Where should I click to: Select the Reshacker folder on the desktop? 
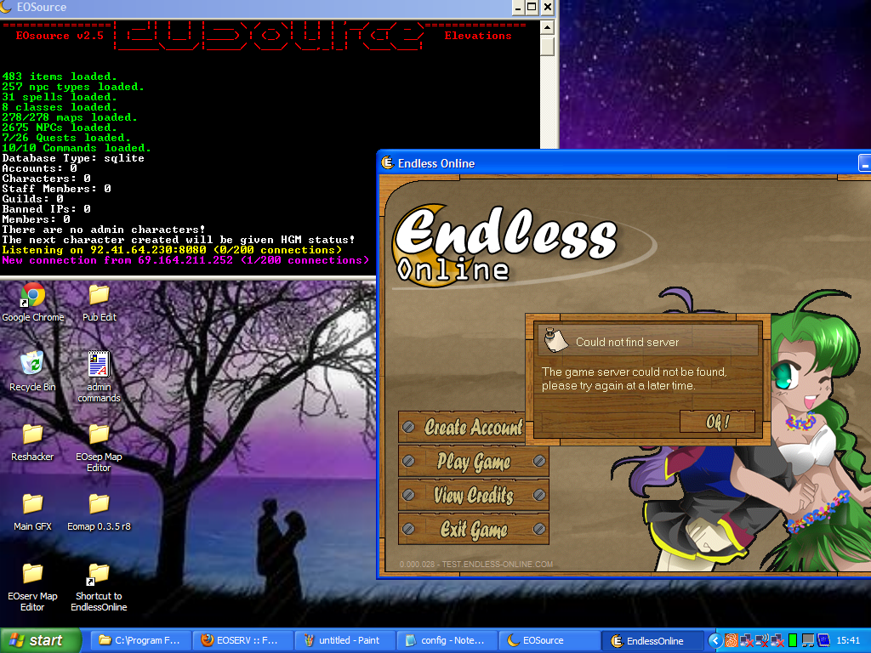point(32,434)
